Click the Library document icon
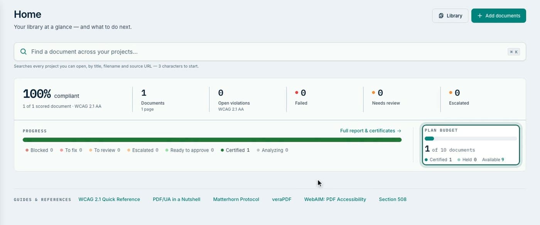The image size is (540, 225). pos(441,16)
